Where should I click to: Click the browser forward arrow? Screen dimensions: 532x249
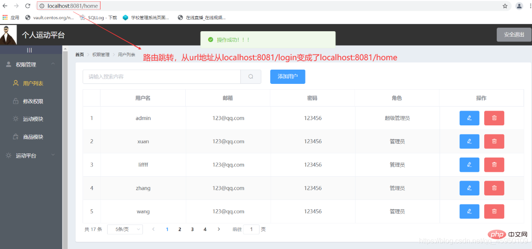click(16, 6)
